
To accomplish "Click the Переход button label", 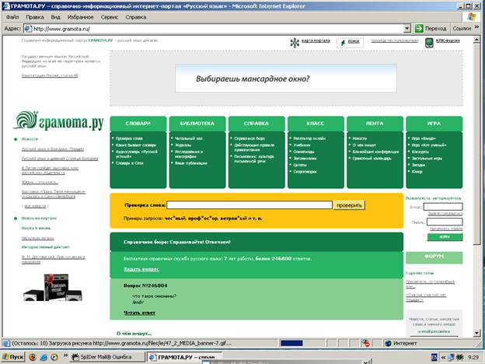I will coord(435,29).
